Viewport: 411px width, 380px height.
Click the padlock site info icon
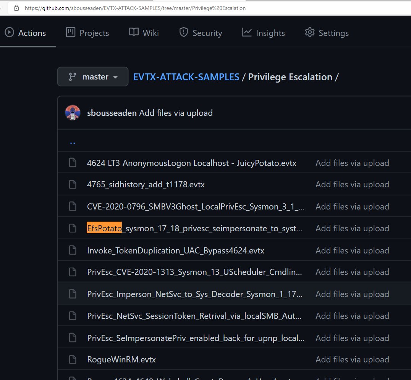(x=16, y=8)
